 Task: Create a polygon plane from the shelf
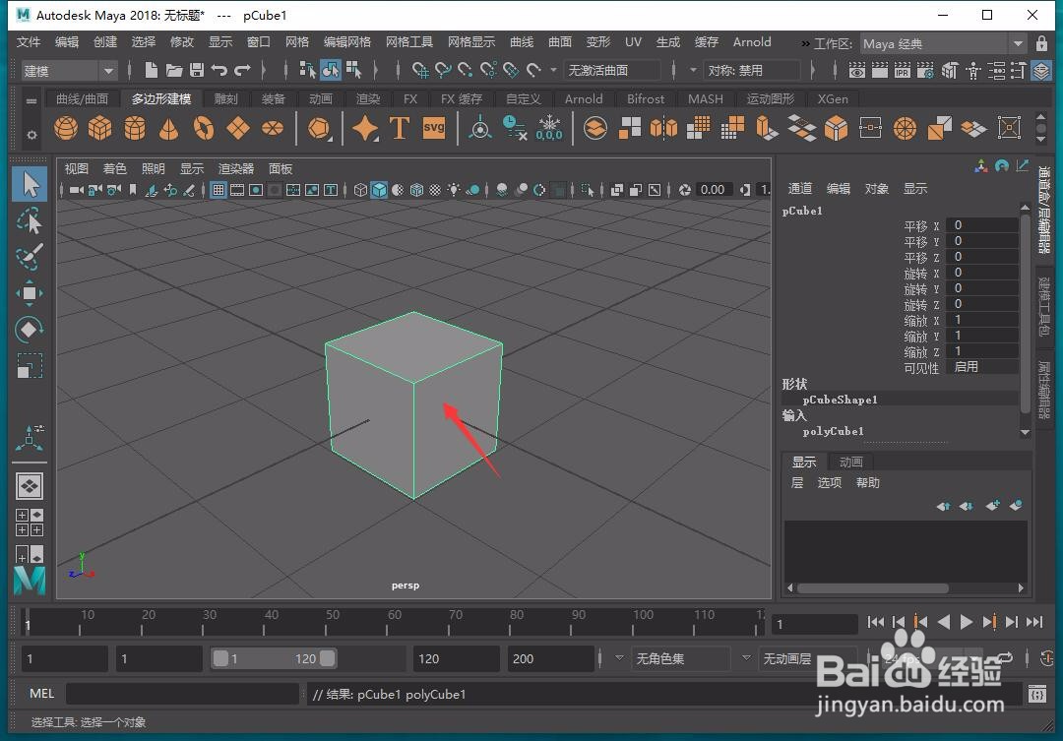[x=238, y=128]
